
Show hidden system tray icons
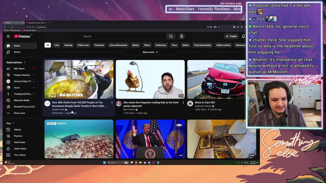pos(235,163)
